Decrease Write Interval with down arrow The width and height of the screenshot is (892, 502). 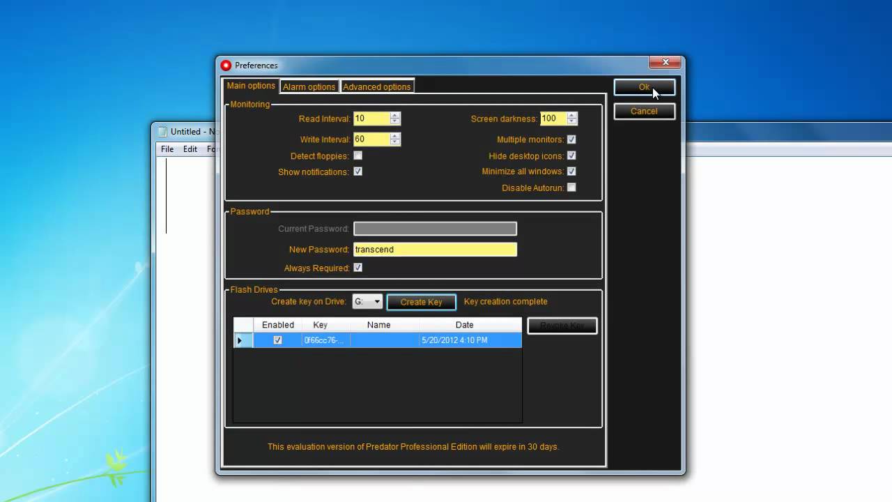(395, 143)
